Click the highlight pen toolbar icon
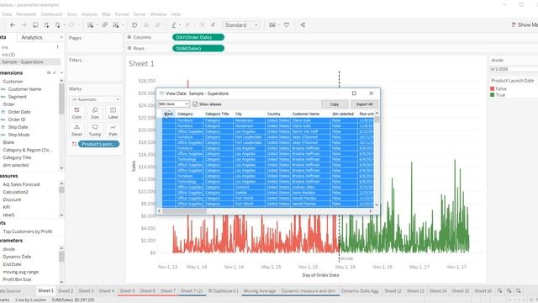This screenshot has width=538, height=303. [x=174, y=25]
